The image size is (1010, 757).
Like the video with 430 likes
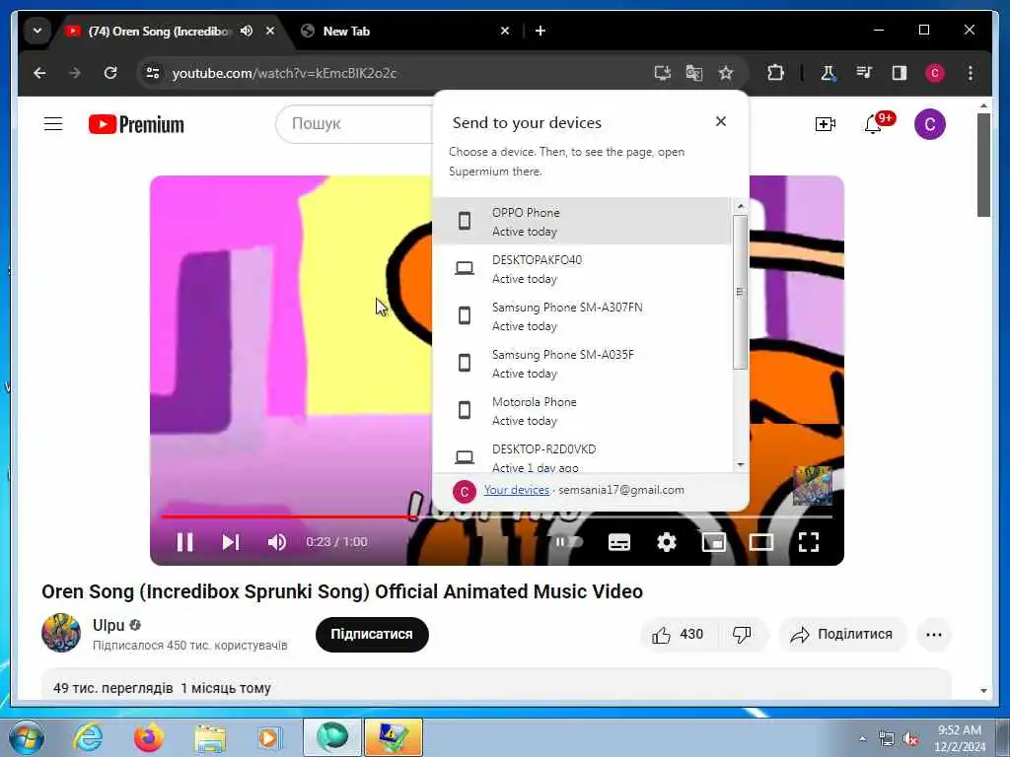click(678, 635)
